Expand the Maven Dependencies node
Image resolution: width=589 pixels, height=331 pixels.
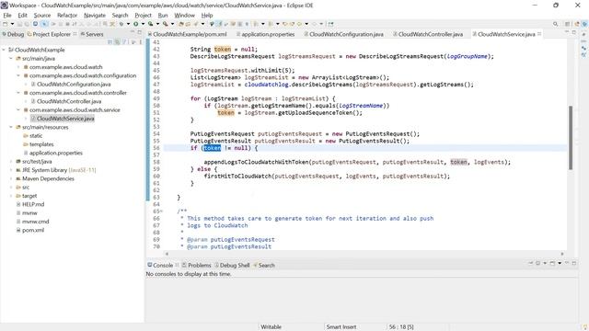[11, 178]
